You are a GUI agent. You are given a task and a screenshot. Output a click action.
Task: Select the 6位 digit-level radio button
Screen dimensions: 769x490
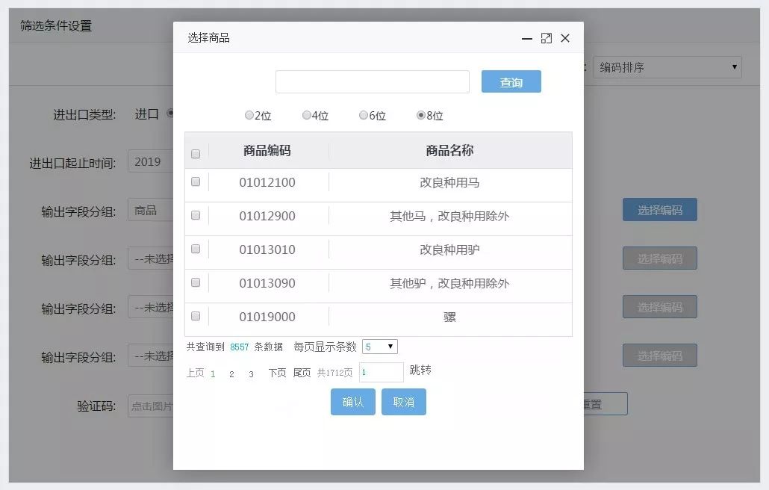364,115
